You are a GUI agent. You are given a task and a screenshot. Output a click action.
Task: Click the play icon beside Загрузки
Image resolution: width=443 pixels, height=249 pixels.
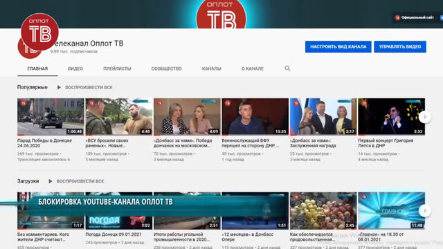click(x=51, y=181)
